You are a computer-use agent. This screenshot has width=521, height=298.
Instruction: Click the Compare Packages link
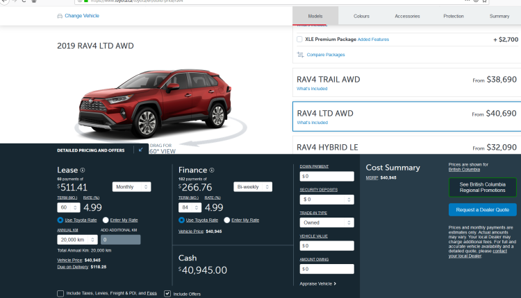point(326,55)
